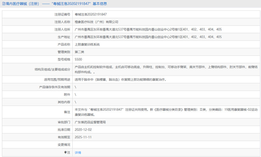Click the remarks text starting 本文件与
Viewport: 261px width, 157px height.
point(166,112)
